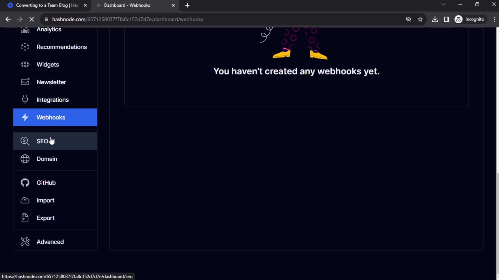Select the Import sidebar option

(x=45, y=200)
